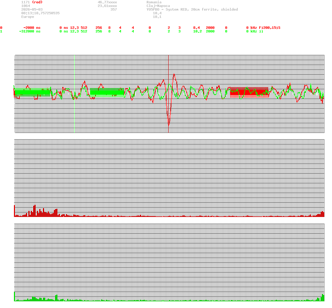Click the 10.4 value in the header
Image resolution: width=332 pixels, height=308 pixels.
pos(157,13)
